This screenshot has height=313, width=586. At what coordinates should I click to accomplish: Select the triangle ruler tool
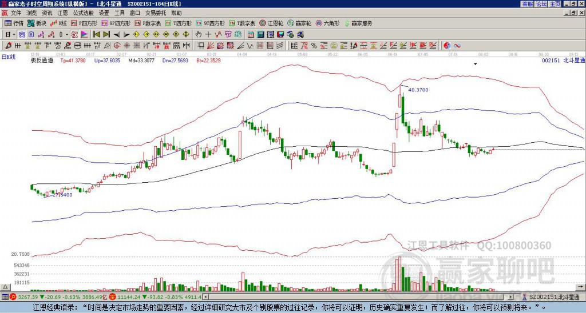coord(107,46)
